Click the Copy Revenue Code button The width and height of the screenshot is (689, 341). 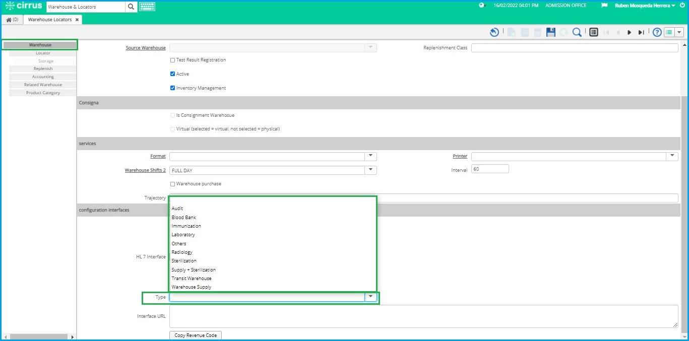pos(195,335)
